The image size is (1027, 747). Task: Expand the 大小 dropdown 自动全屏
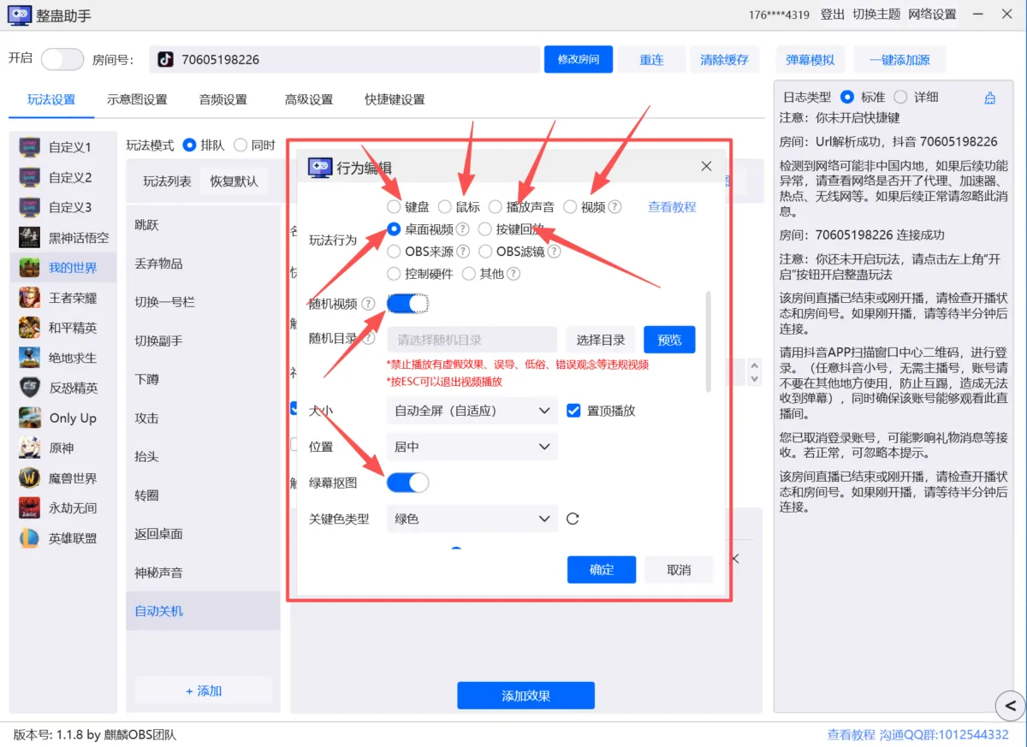[x=472, y=411]
